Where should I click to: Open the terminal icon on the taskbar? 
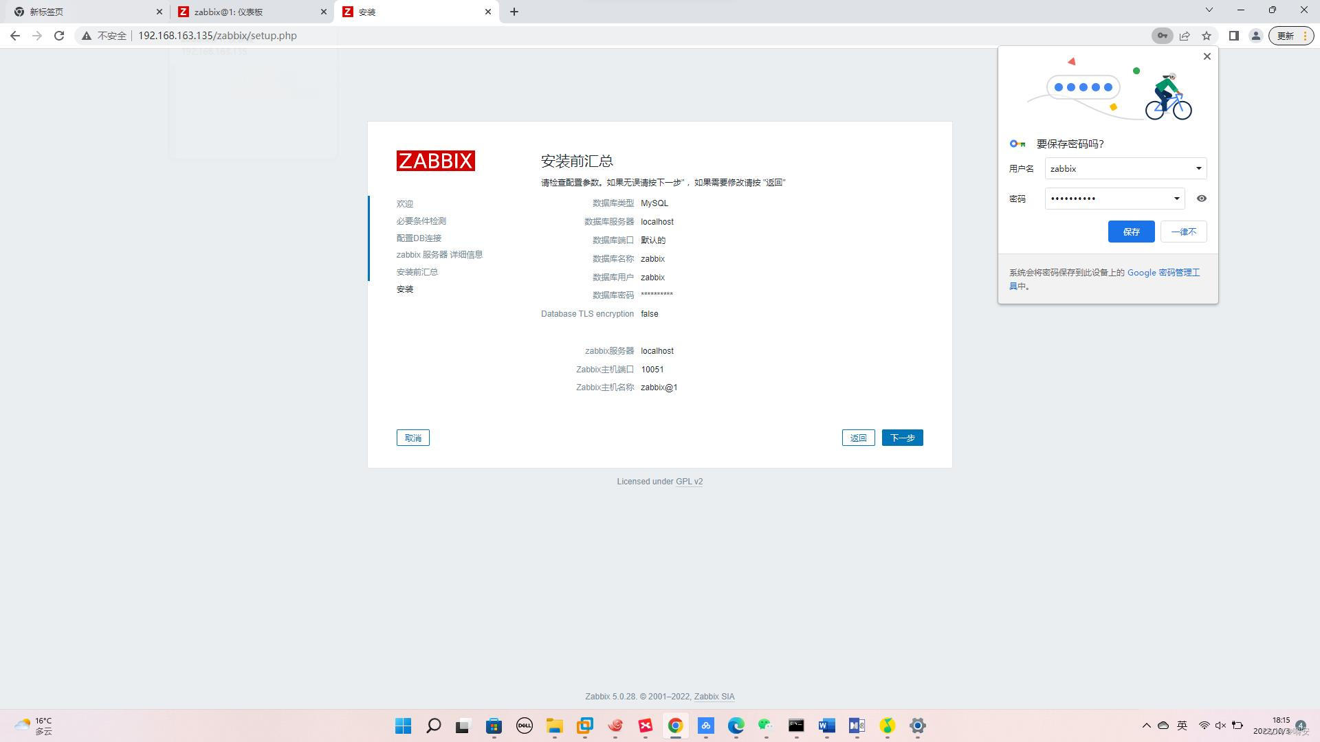pos(796,726)
